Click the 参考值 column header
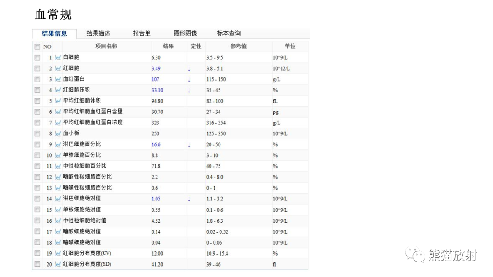 (238, 46)
